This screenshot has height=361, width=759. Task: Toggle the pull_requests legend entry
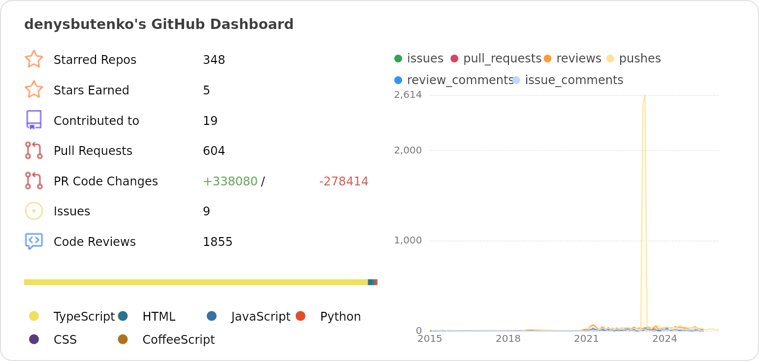(x=455, y=58)
